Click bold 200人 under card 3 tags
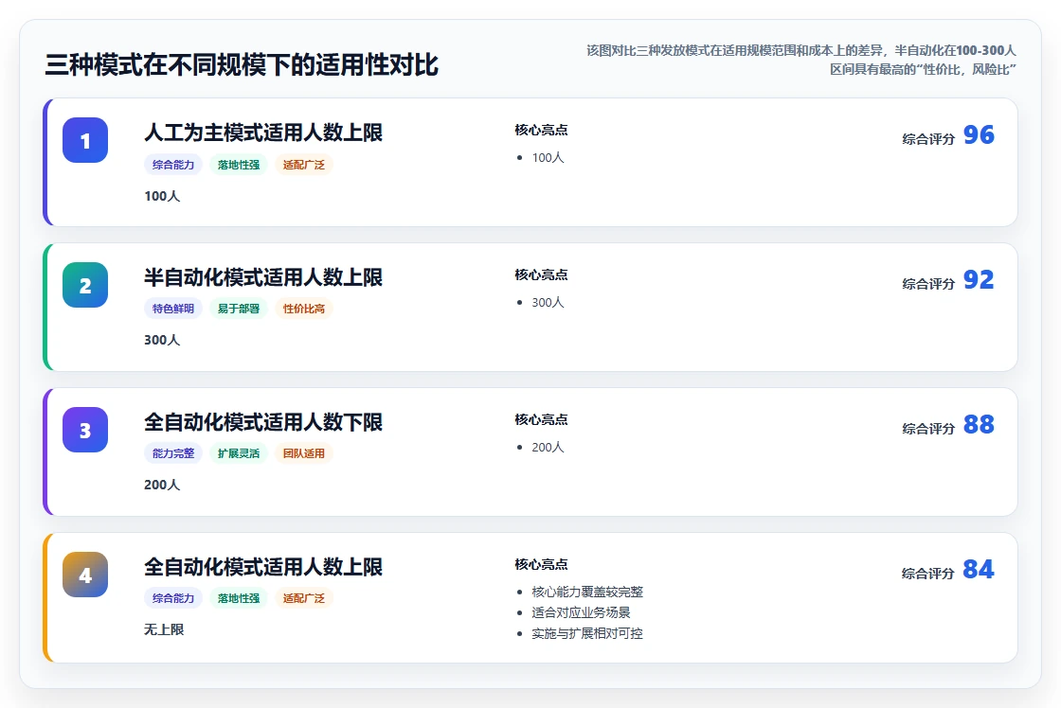The image size is (1061, 708). tap(162, 485)
